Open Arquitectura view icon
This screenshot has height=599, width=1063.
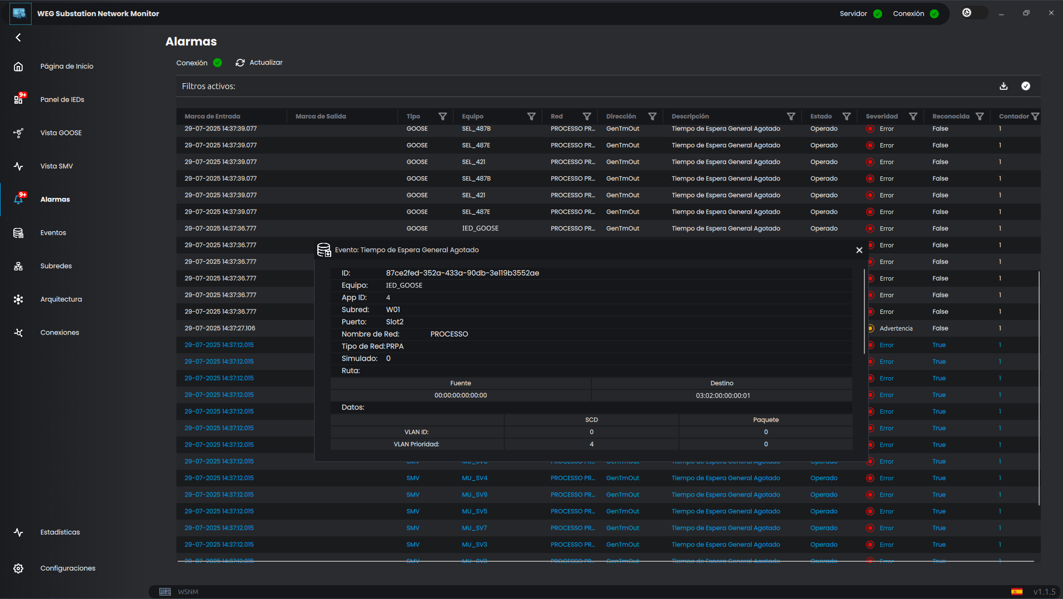[18, 299]
